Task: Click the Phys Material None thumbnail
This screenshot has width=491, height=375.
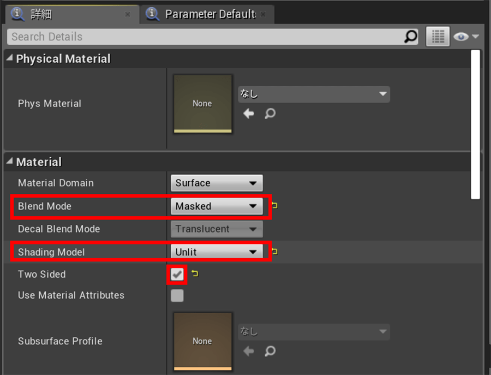Action: tap(202, 104)
